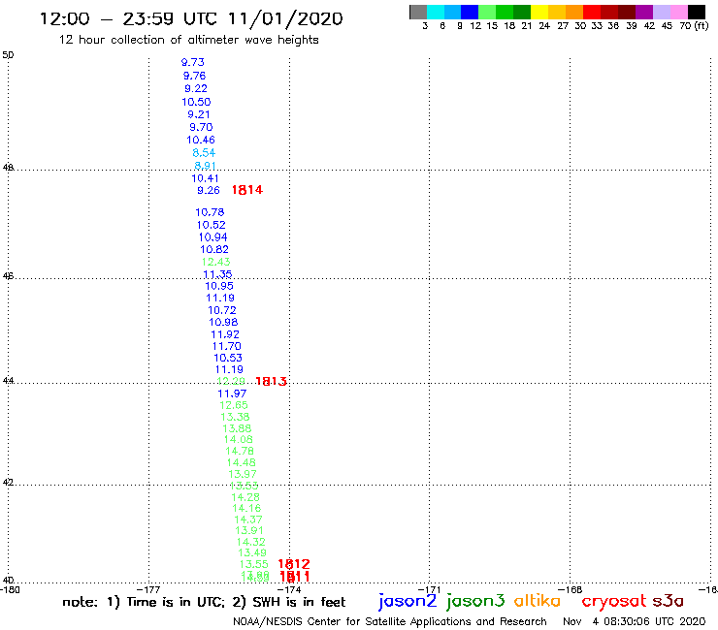Click the blue 11.97 value
Image resolution: width=718 pixels, height=630 pixels.
[232, 394]
